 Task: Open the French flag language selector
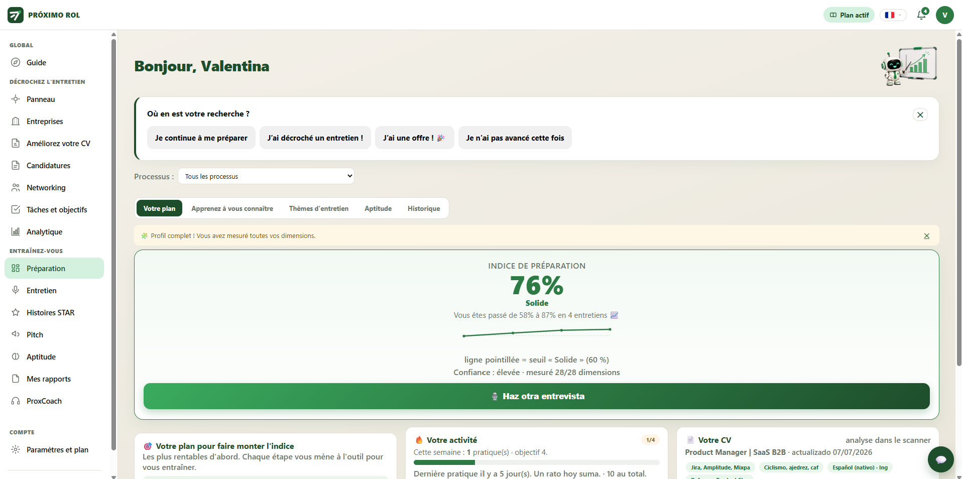[x=893, y=15]
